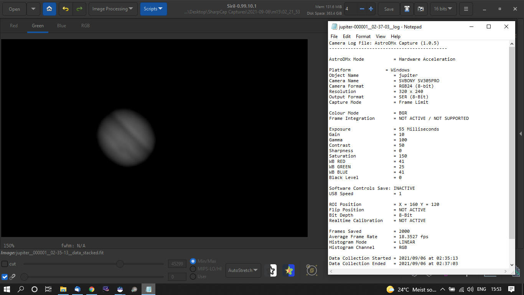This screenshot has height=295, width=524.
Task: Toggle the negative view star icon
Action: pyautogui.click(x=271, y=270)
